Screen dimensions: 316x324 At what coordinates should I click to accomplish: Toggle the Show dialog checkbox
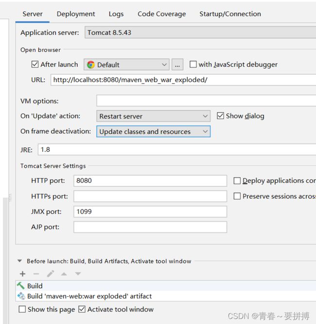pyautogui.click(x=220, y=116)
